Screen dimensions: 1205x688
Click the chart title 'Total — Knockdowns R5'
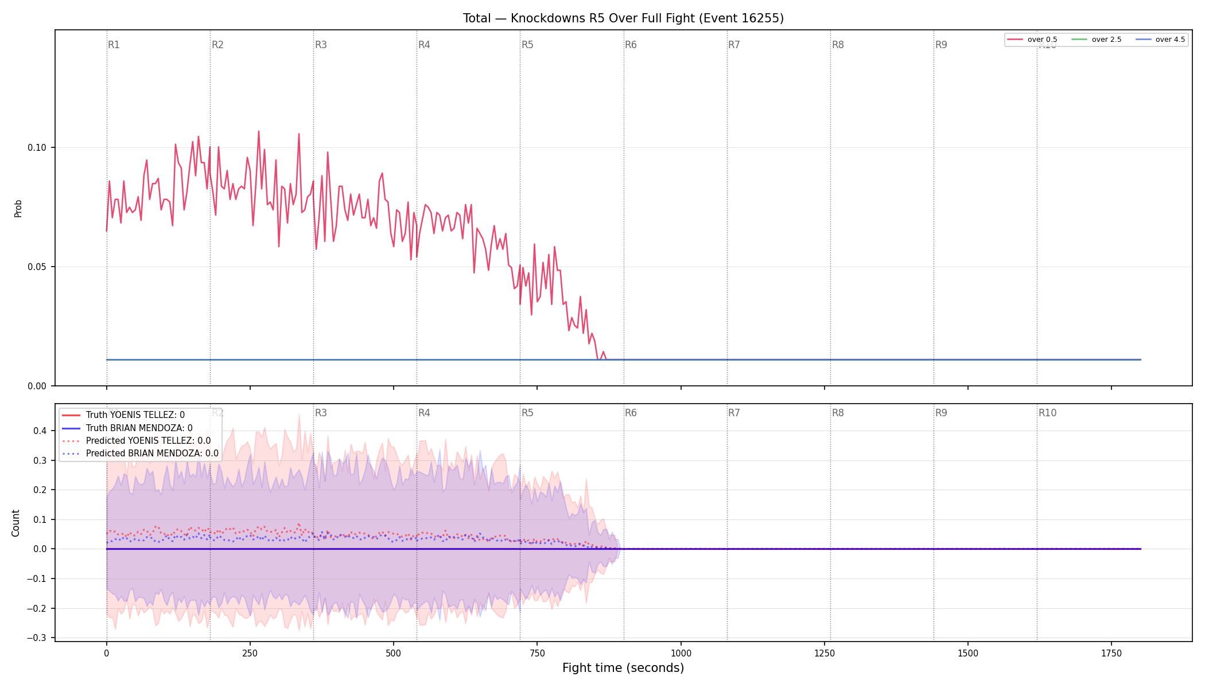(527, 18)
